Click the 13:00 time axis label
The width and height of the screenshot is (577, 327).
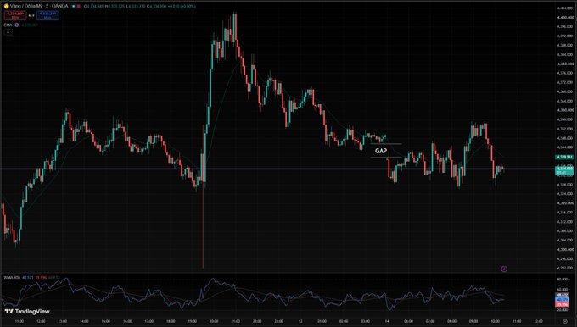click(x=63, y=321)
